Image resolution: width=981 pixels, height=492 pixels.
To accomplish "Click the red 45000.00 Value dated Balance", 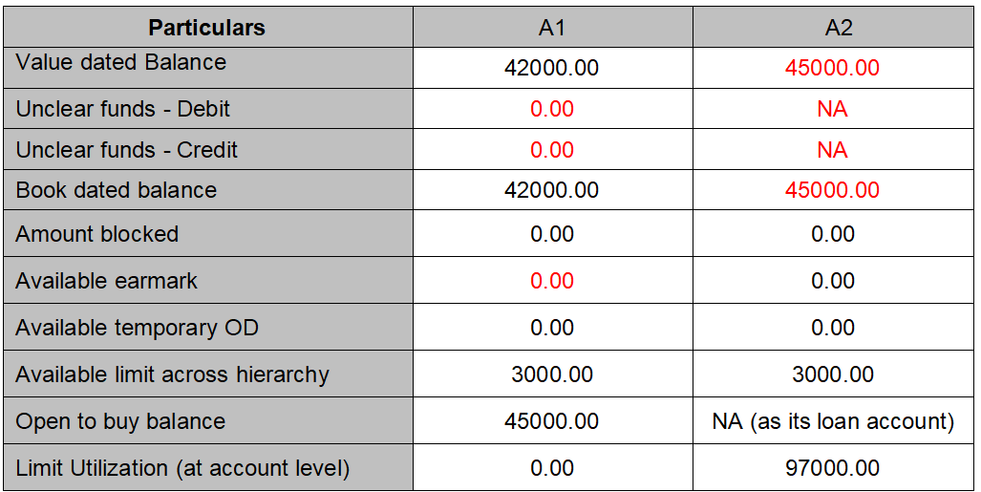I will pos(832,69).
